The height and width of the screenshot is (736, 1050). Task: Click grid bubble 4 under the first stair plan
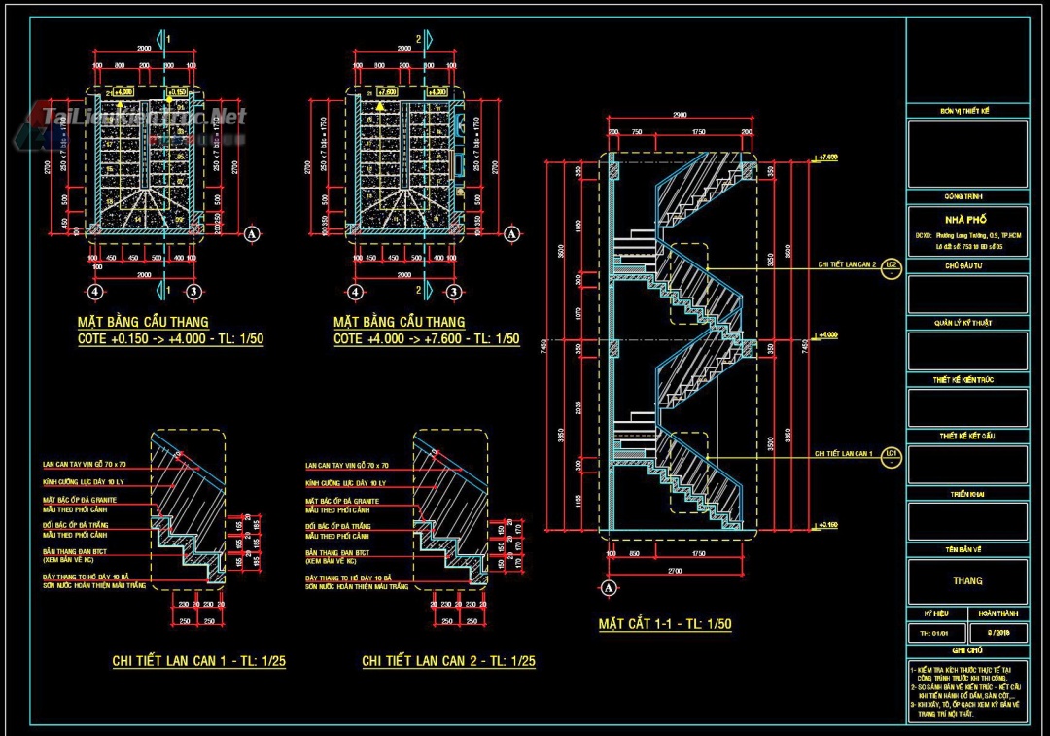coord(95,292)
